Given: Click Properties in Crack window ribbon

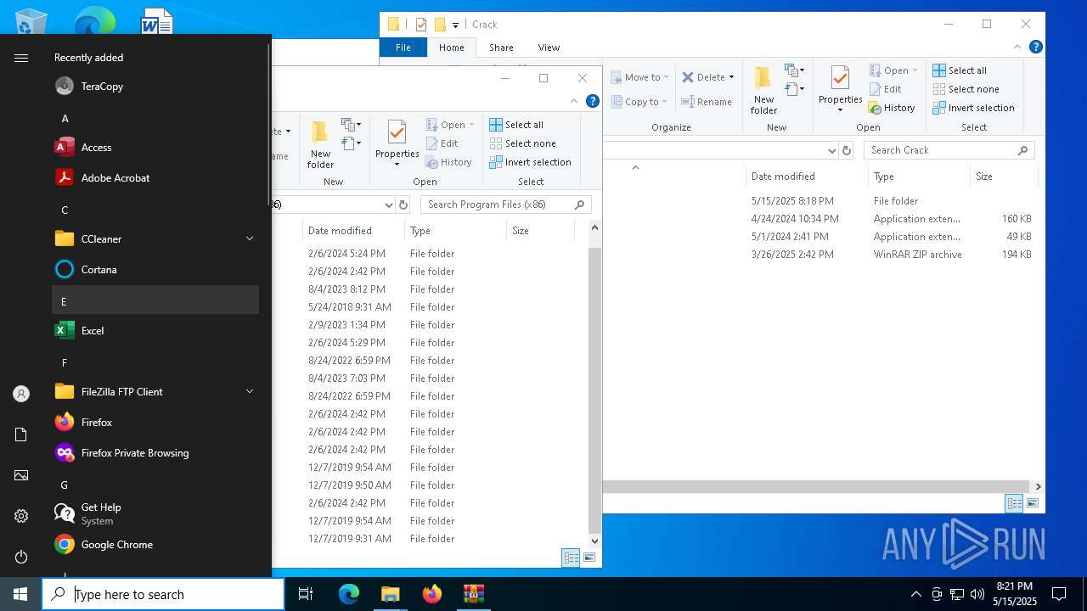Looking at the screenshot, I should 840,89.
